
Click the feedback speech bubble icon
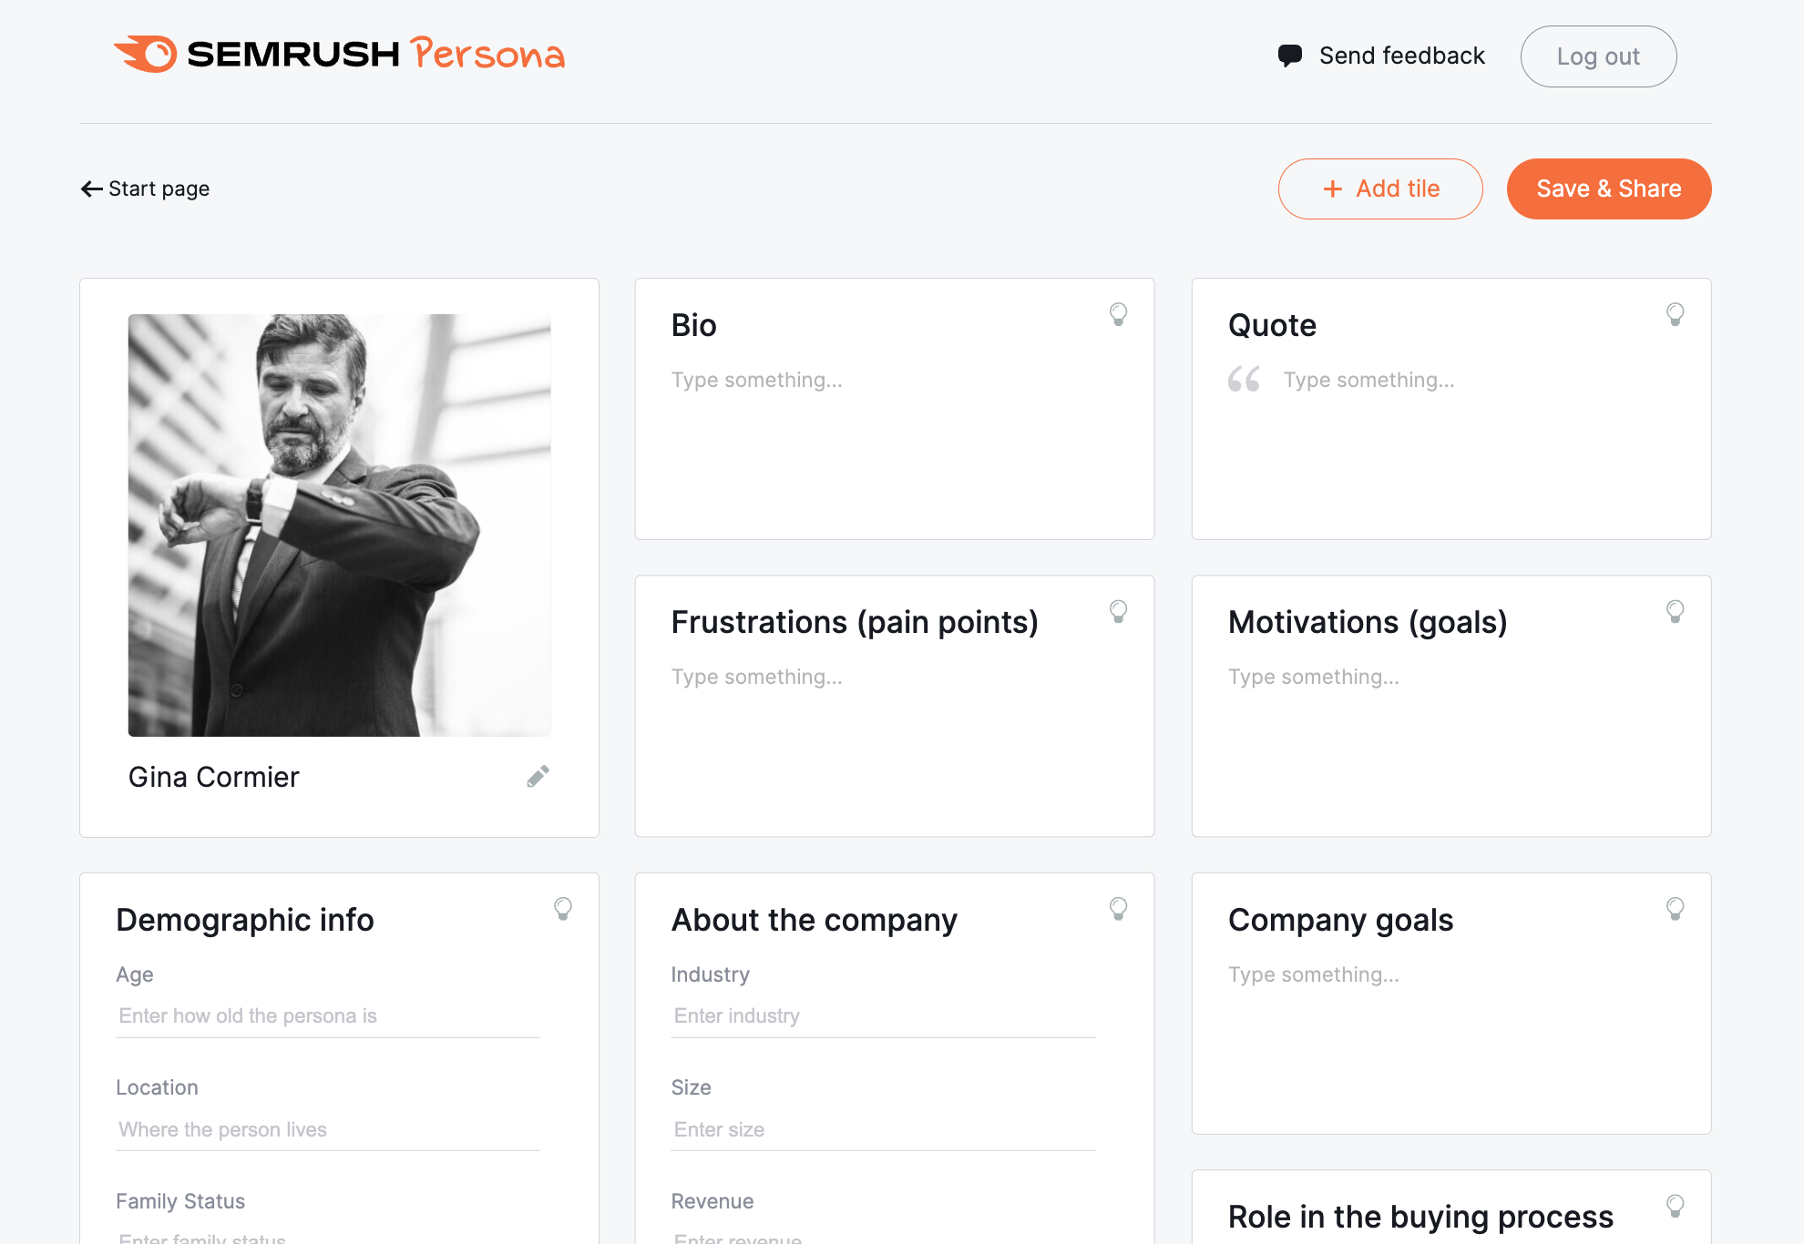pos(1288,55)
